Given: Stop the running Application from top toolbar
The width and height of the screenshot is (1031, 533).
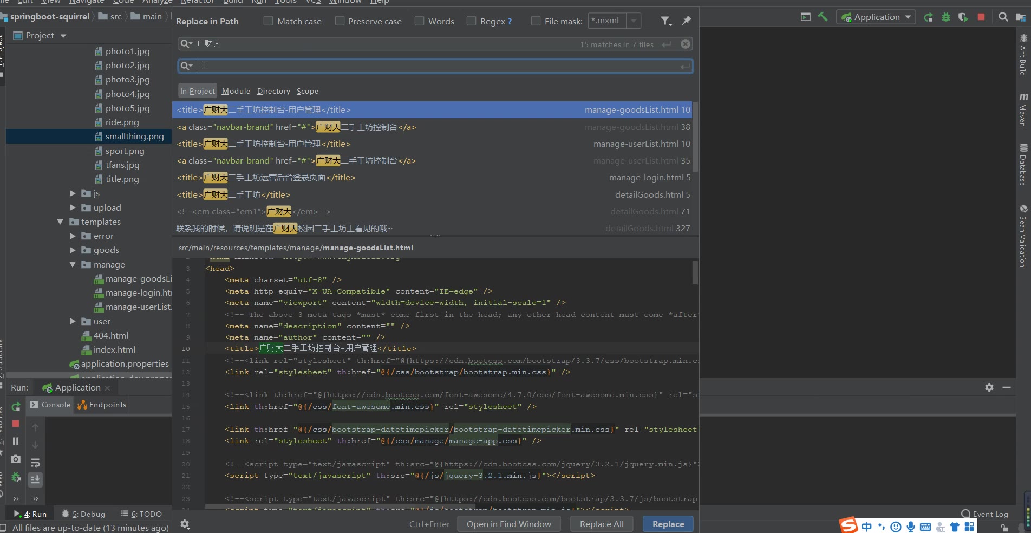Looking at the screenshot, I should (981, 17).
